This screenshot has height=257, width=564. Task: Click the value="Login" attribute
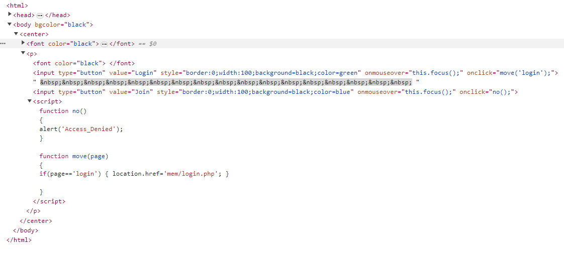133,73
